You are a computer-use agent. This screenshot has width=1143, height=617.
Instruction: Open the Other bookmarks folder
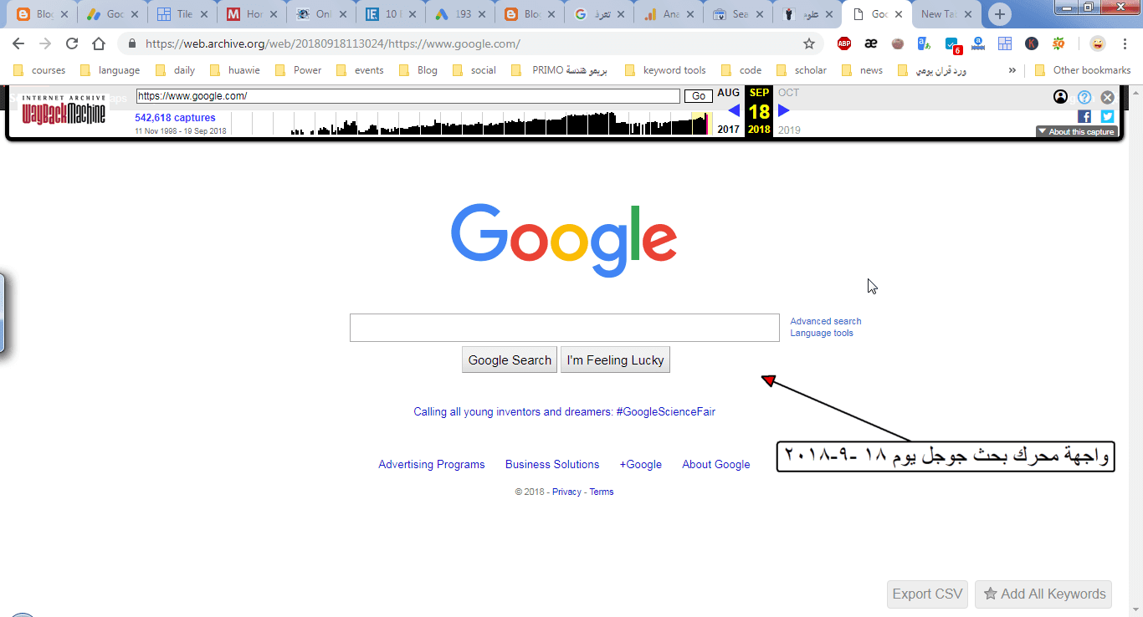[1084, 70]
